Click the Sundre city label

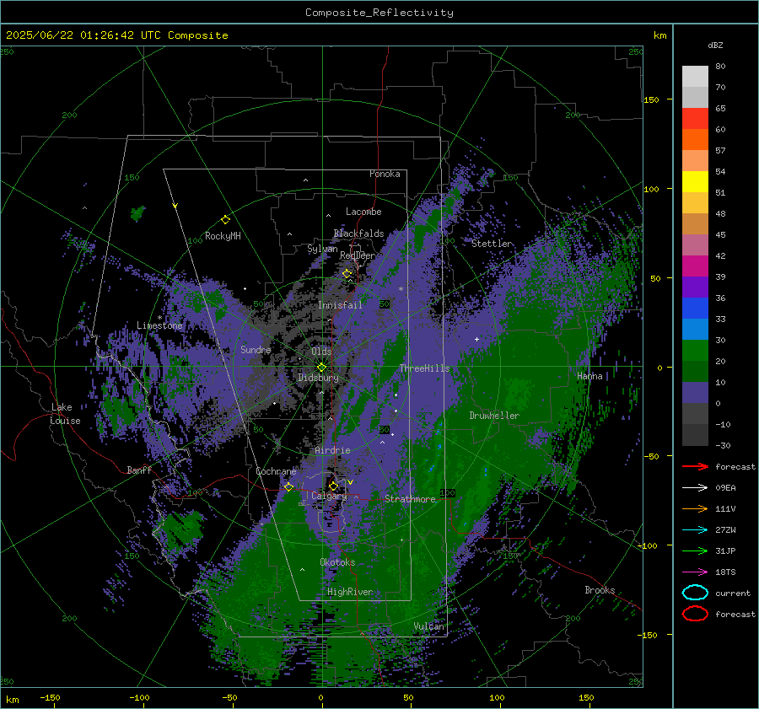tap(256, 349)
